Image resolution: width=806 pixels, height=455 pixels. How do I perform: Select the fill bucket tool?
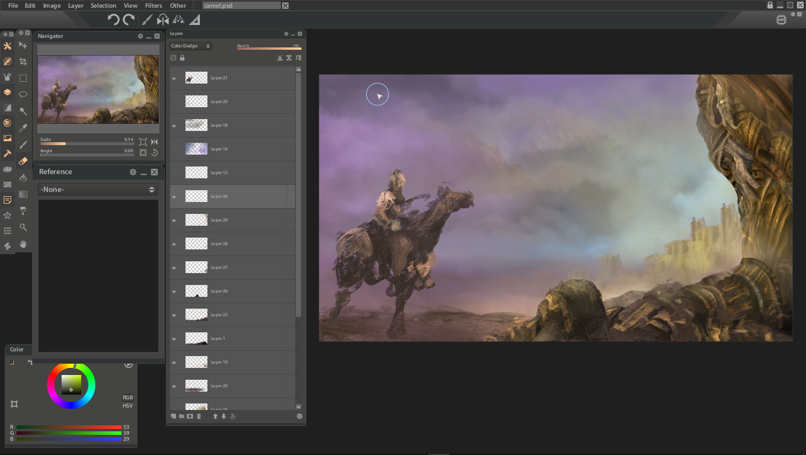point(23,178)
